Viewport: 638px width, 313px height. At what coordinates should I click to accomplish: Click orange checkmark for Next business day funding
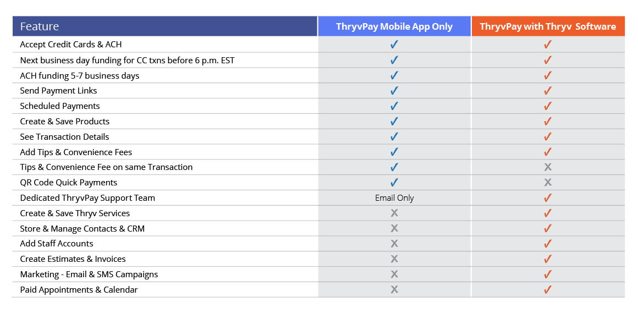[x=548, y=60]
